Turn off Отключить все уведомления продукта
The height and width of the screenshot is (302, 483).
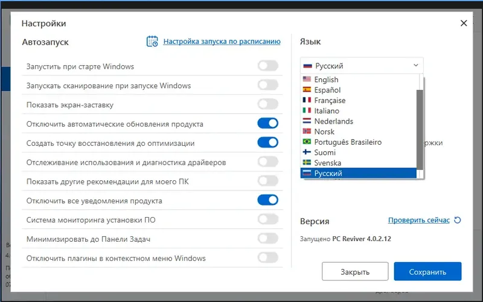pyautogui.click(x=268, y=200)
